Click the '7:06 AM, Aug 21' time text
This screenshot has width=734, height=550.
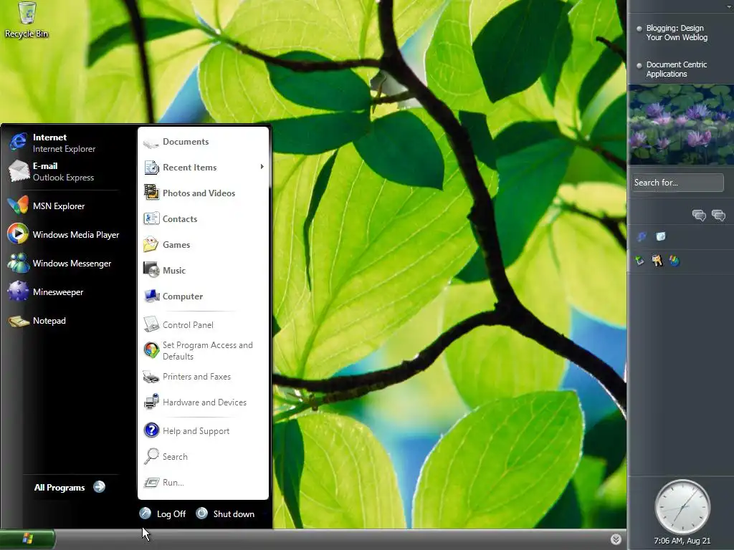click(682, 541)
